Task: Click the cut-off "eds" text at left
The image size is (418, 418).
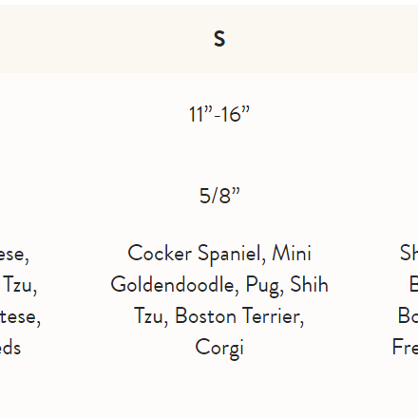Action: click(x=10, y=347)
